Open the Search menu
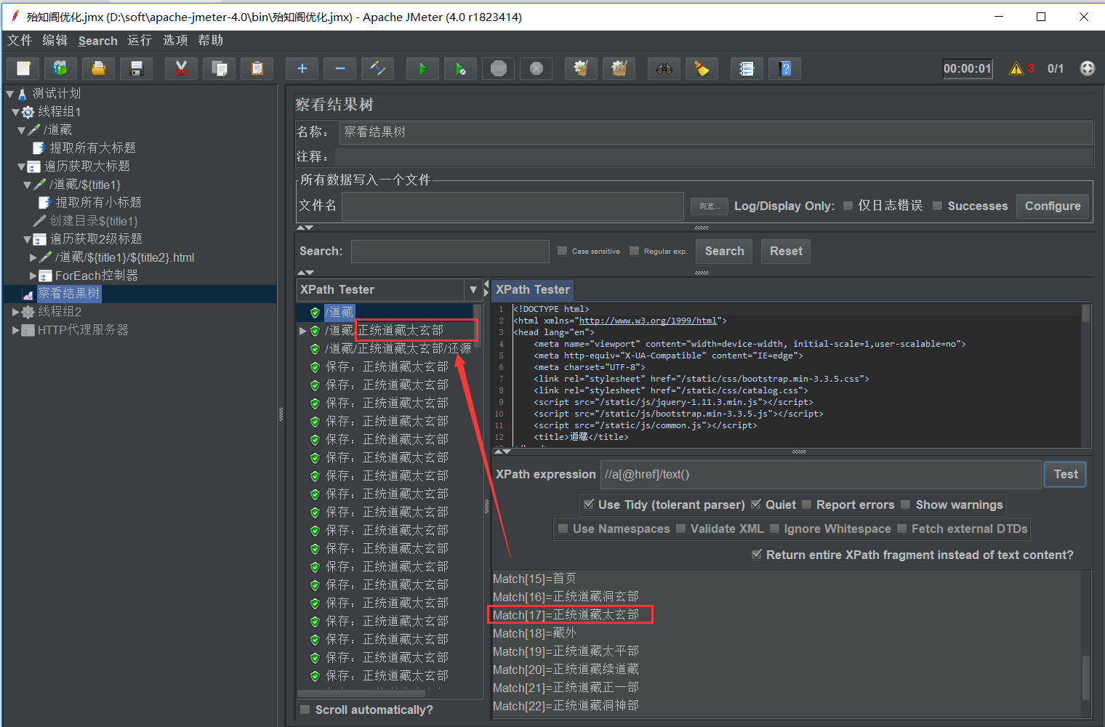The width and height of the screenshot is (1105, 727). [97, 41]
